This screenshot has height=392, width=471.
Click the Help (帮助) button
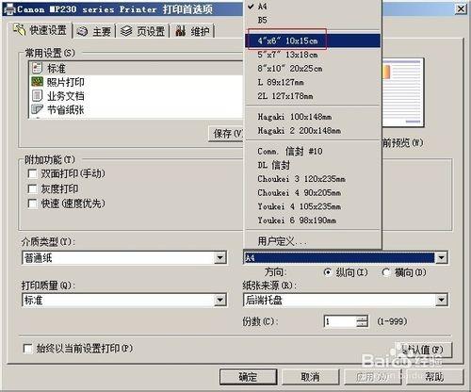pos(434,376)
